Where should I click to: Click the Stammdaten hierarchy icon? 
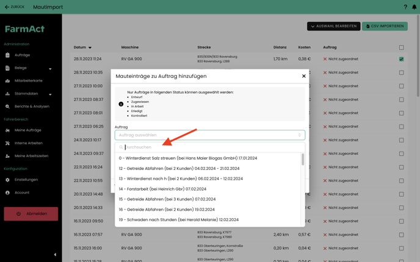click(7, 94)
